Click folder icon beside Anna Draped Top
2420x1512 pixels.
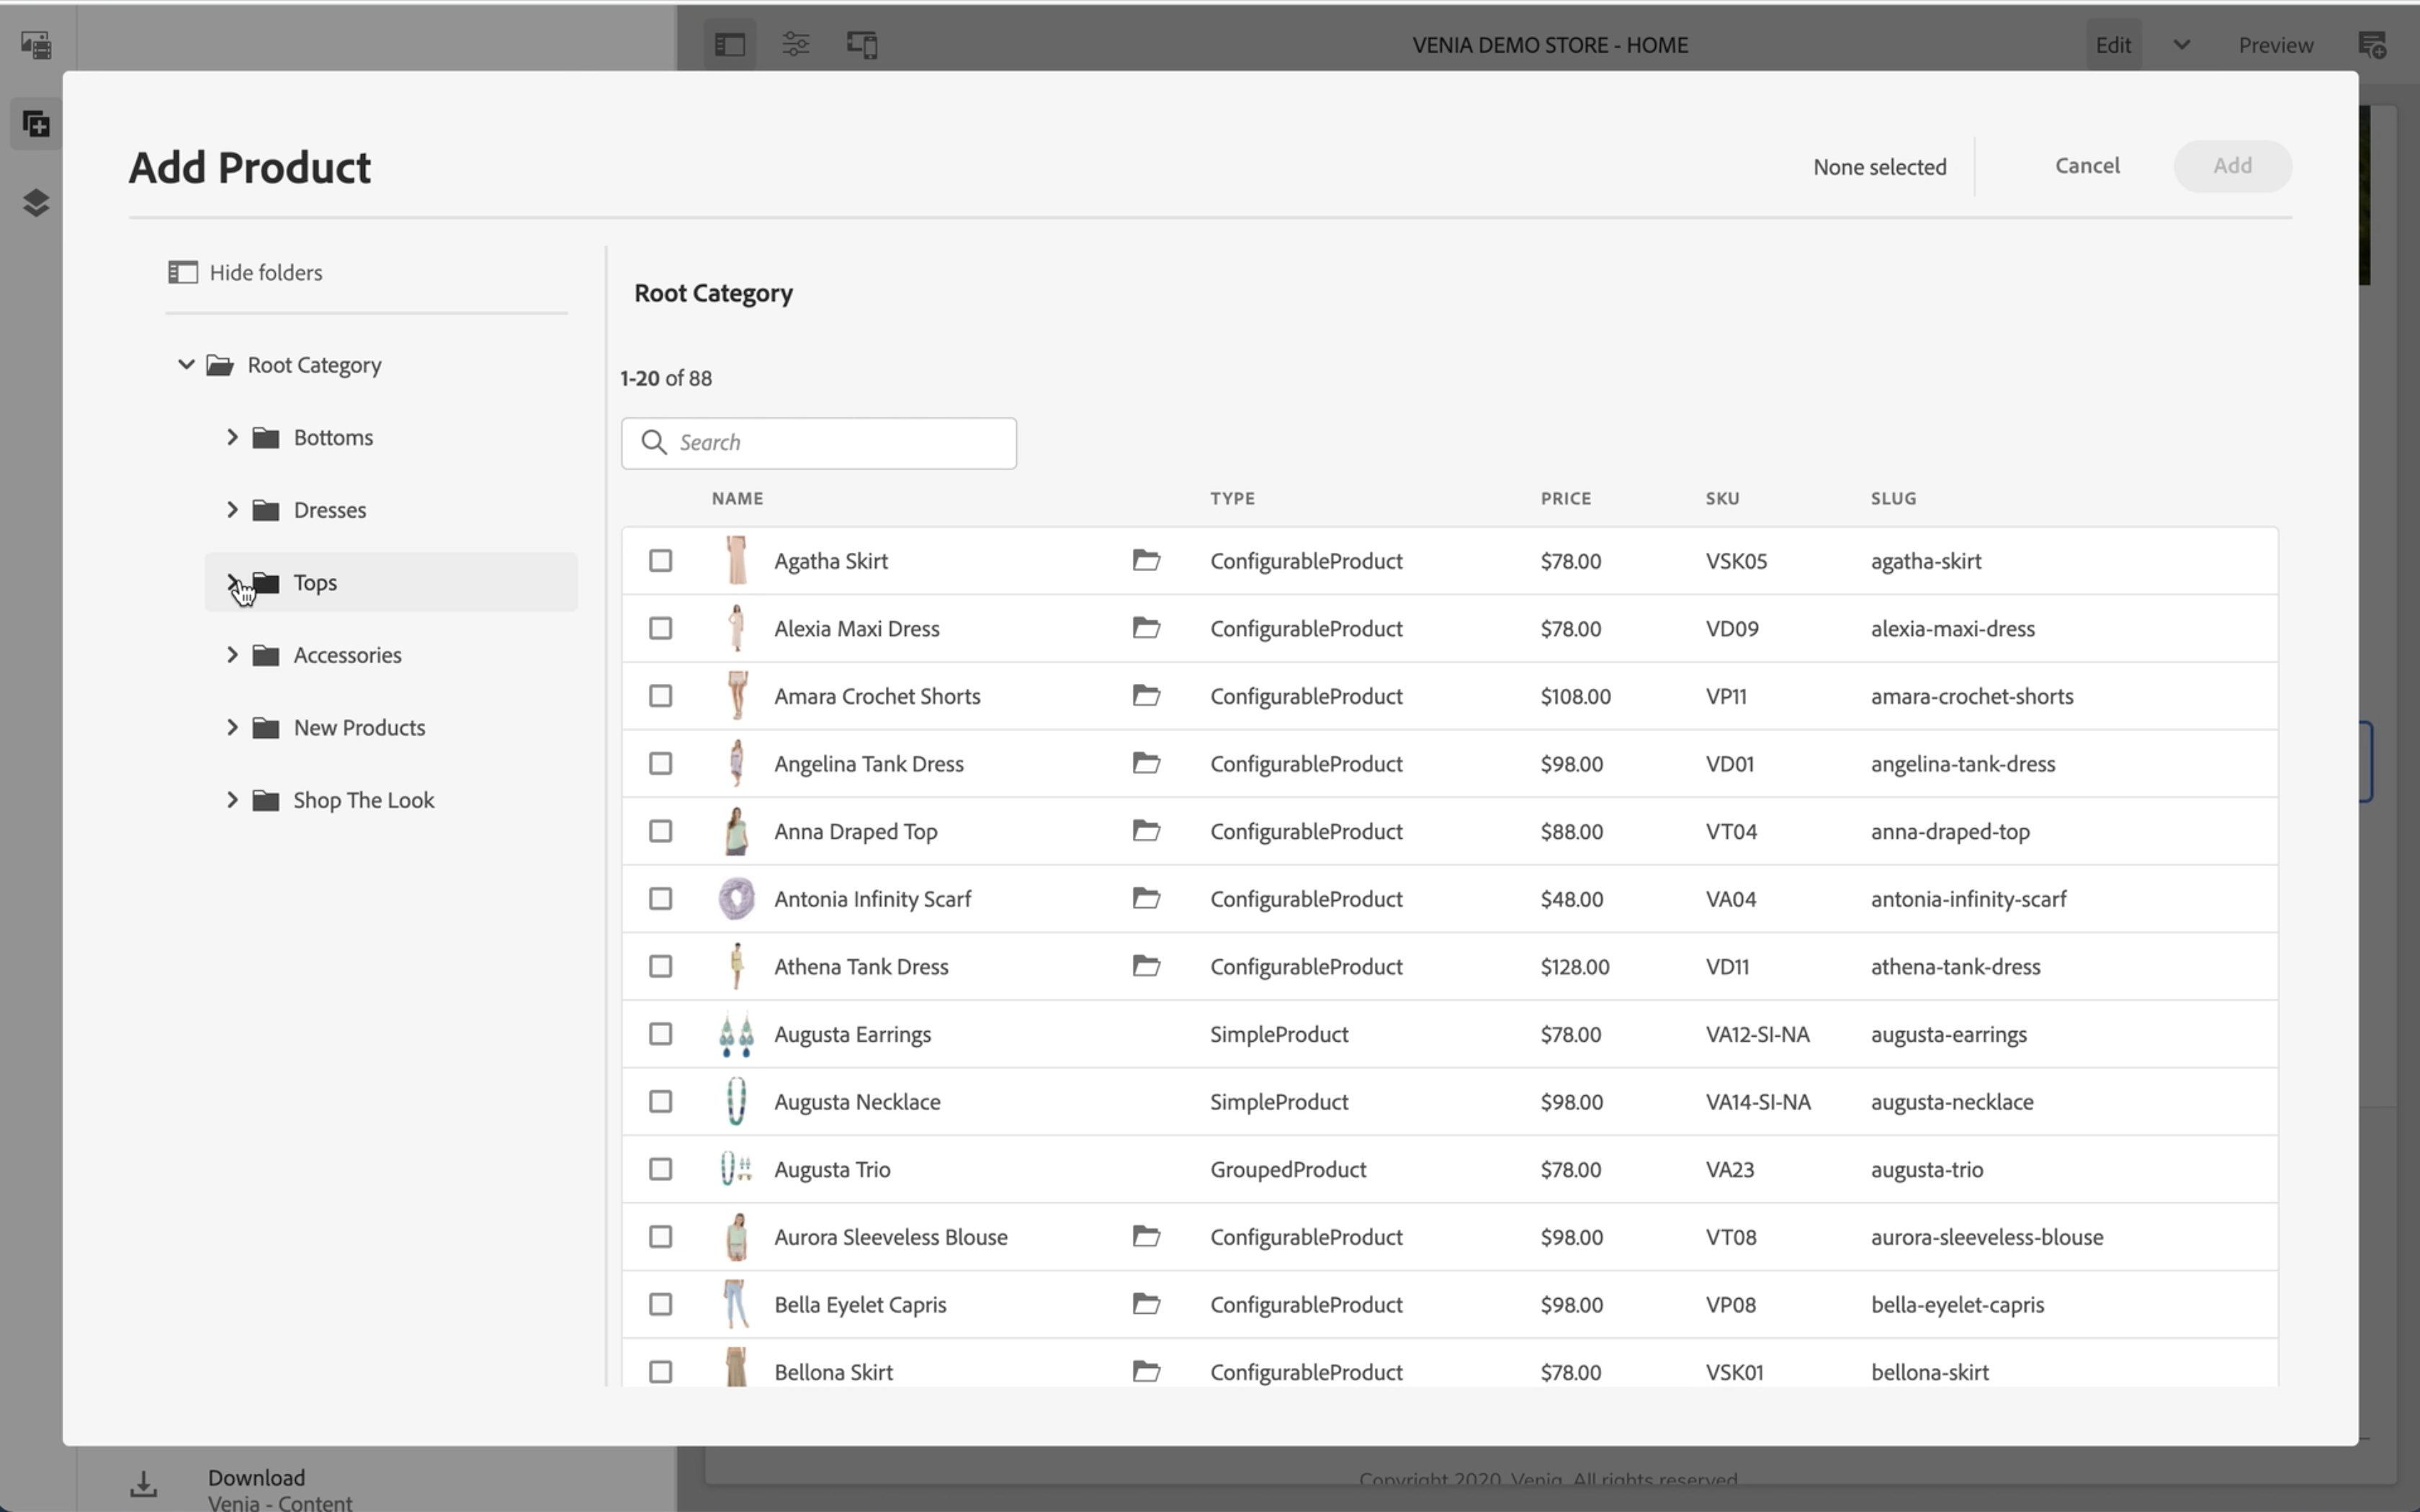pos(1146,831)
